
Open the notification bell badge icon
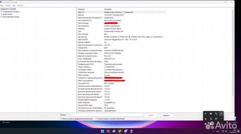[238, 131]
